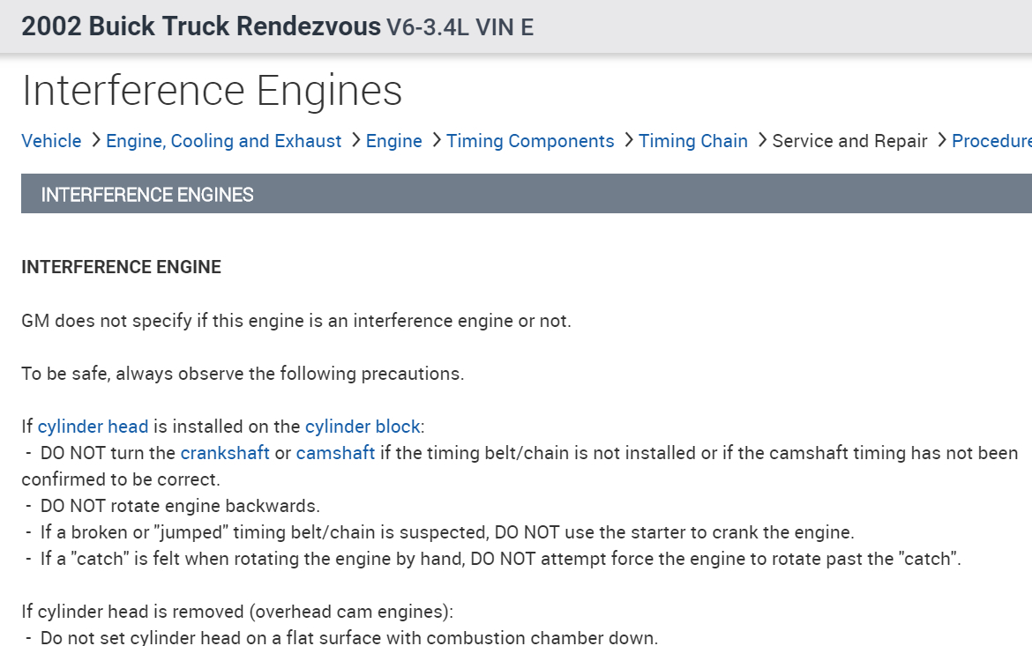Click the chevron before Service and Repair
This screenshot has width=1032, height=646.
pos(762,140)
